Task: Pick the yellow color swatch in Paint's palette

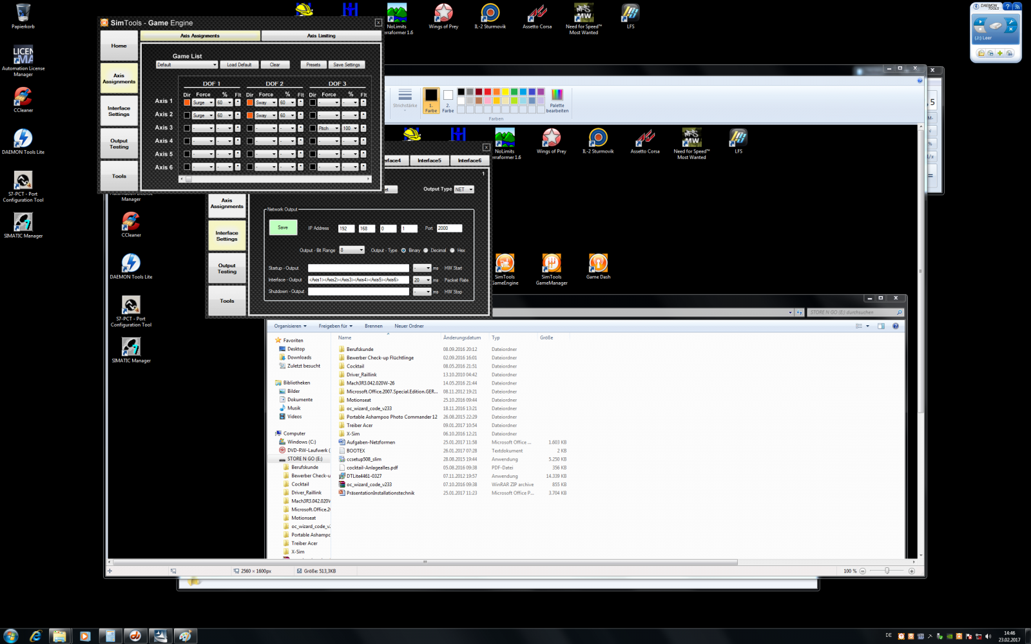Action: click(x=505, y=92)
